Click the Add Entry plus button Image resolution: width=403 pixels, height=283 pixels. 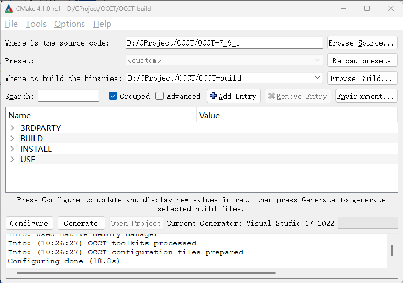[x=233, y=96]
